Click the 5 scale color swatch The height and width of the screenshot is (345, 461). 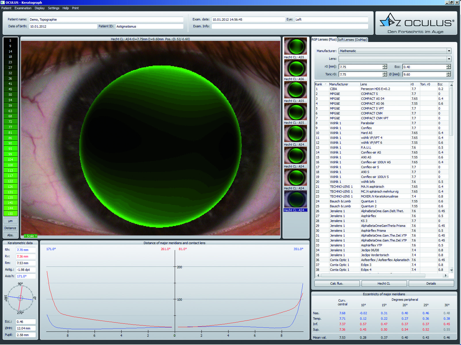(x=10, y=41)
